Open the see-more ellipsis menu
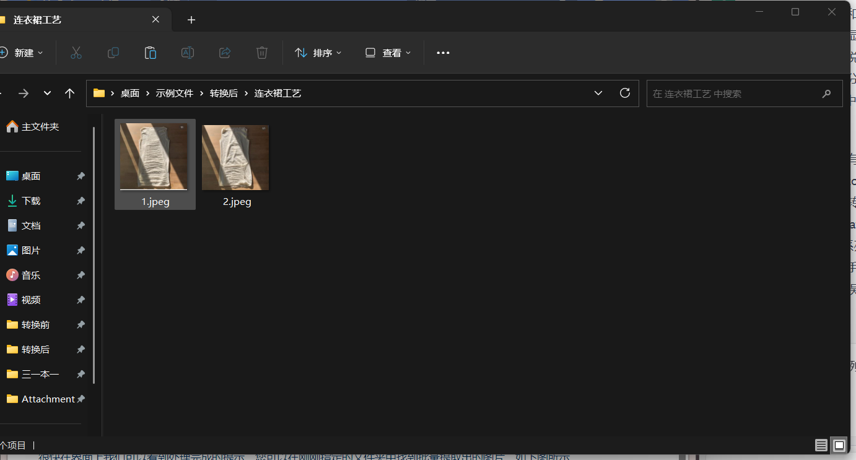This screenshot has height=460, width=856. point(442,53)
